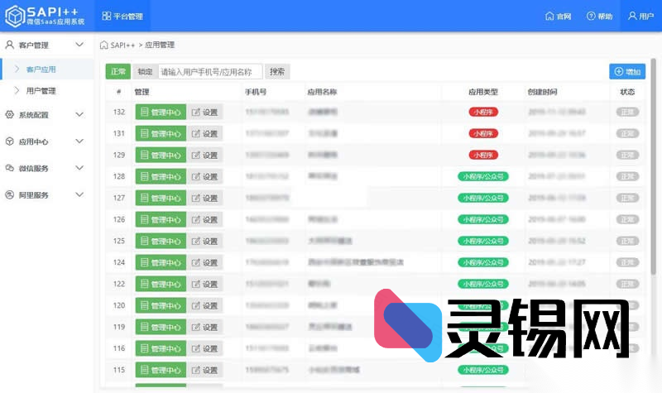This screenshot has height=393, width=662.
Task: Expand the 客户管理 sidebar section chevron
Action: coord(79,45)
